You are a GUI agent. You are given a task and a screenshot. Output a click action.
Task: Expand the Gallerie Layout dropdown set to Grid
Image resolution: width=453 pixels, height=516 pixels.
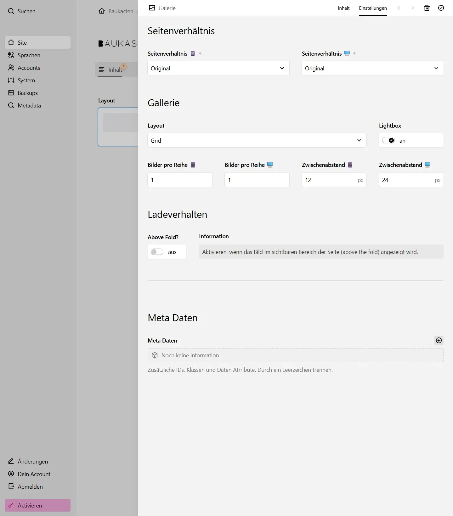(257, 140)
